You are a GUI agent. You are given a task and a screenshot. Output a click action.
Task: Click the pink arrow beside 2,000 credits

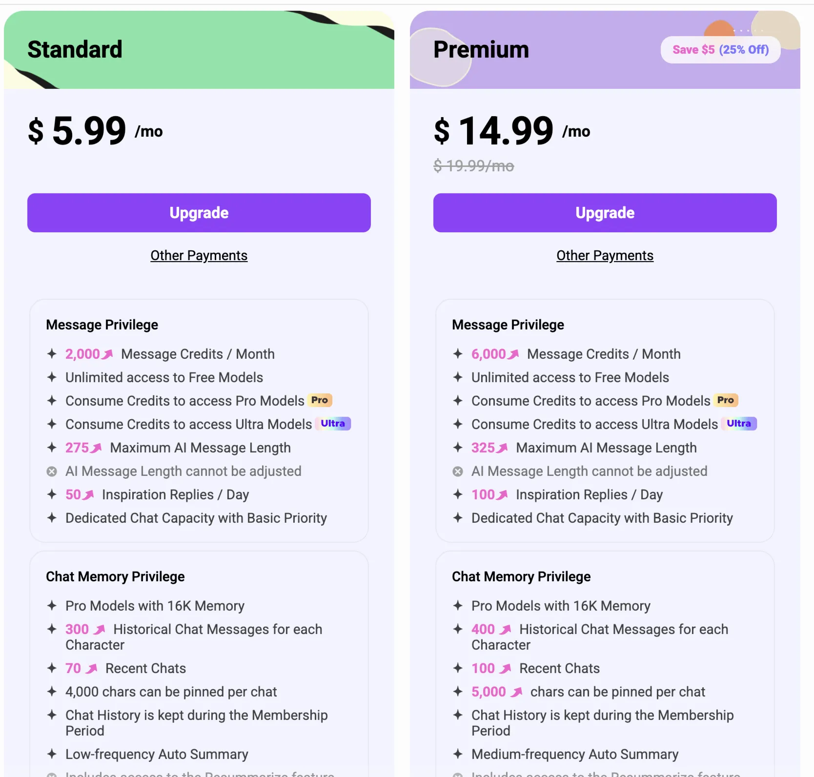108,354
